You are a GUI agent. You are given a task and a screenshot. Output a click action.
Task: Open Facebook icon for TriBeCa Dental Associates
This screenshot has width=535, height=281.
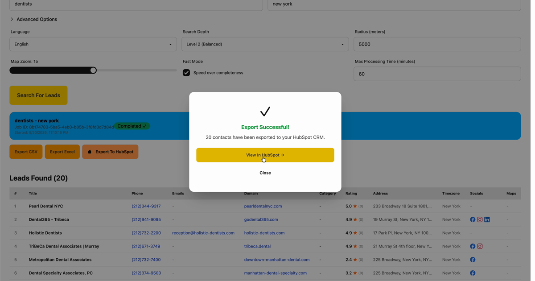click(473, 246)
